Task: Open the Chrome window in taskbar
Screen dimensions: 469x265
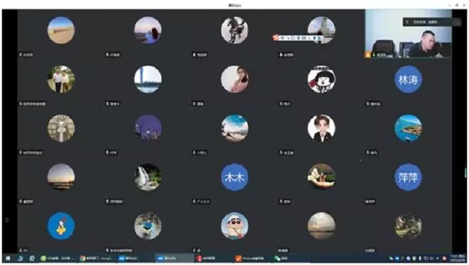Action: click(x=96, y=258)
